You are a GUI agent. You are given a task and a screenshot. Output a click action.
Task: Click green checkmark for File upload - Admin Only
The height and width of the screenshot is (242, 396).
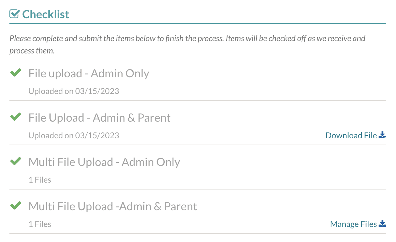point(16,73)
